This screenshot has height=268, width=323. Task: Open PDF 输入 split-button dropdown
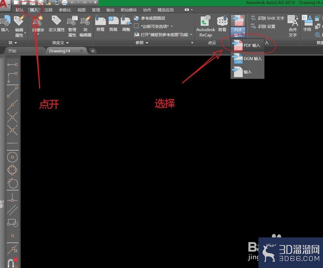[238, 33]
